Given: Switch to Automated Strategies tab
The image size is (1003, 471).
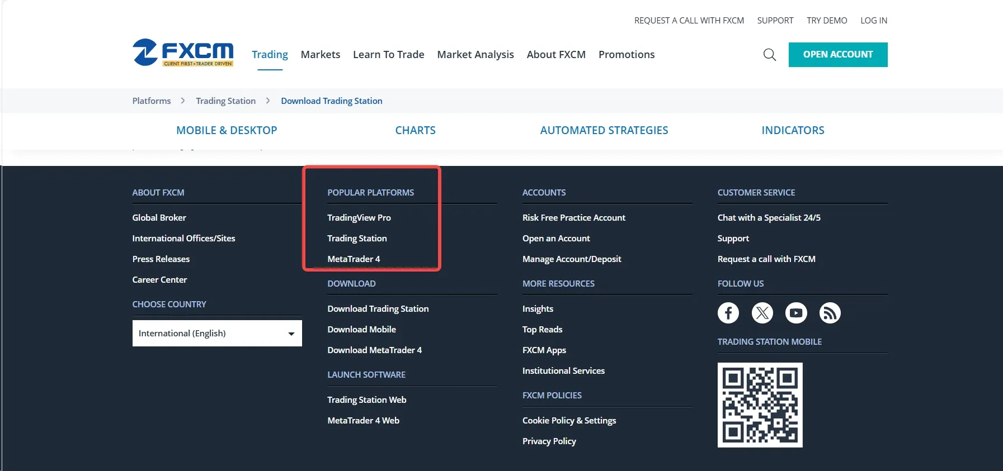Looking at the screenshot, I should [604, 130].
